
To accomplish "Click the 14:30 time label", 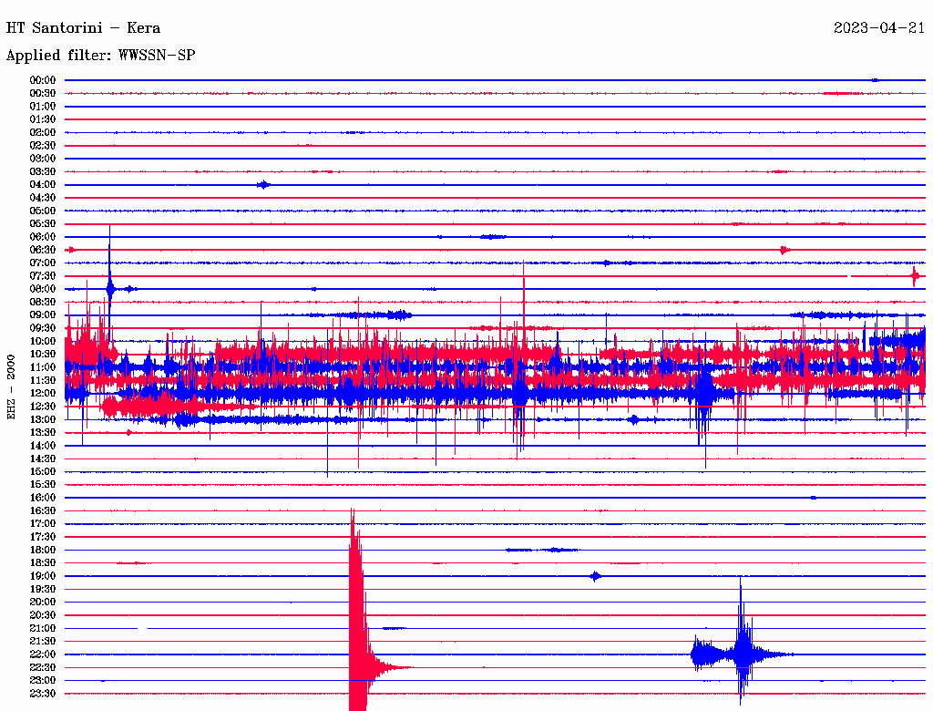I will click(x=43, y=459).
